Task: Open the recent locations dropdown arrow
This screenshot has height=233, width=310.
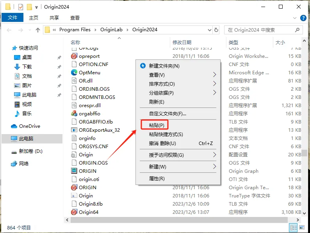Action: (x=30, y=30)
